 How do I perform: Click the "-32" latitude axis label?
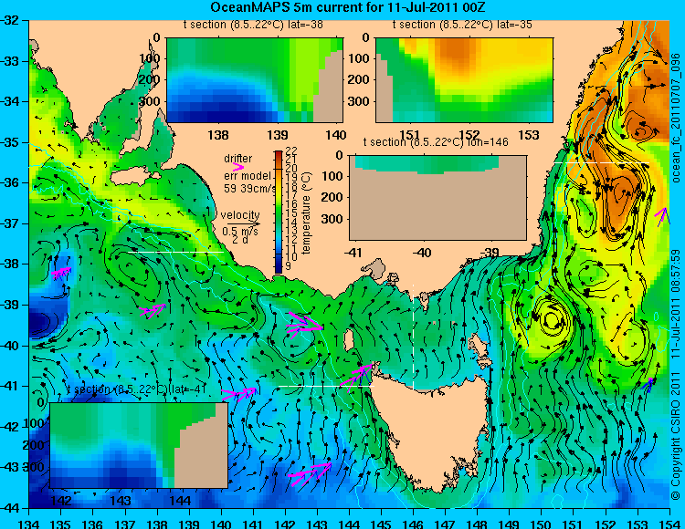point(11,20)
